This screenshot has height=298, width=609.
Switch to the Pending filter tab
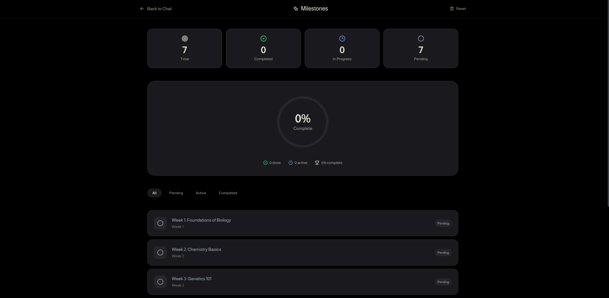176,193
